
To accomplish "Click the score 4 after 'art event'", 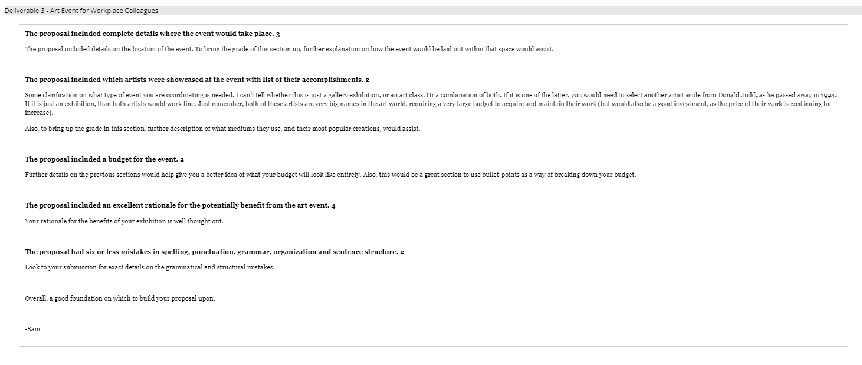I will click(x=333, y=205).
